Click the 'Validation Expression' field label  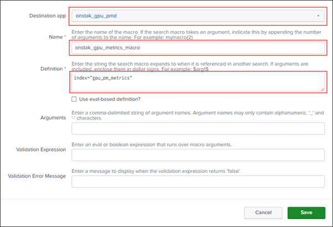[x=36, y=149]
